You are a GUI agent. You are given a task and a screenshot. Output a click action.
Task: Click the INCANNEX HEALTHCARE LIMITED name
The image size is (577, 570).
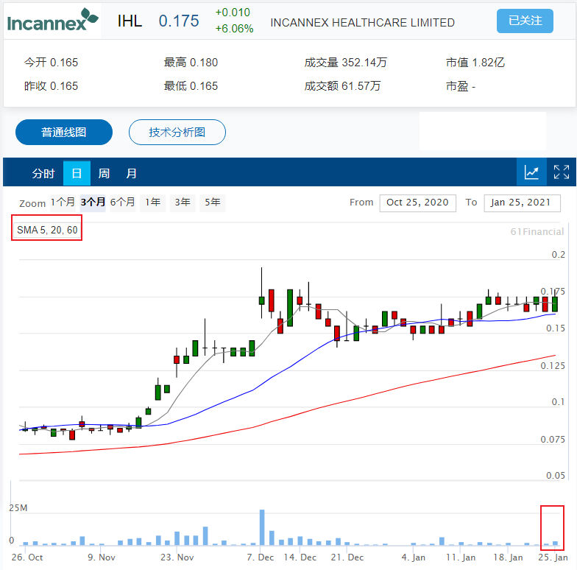click(x=362, y=22)
